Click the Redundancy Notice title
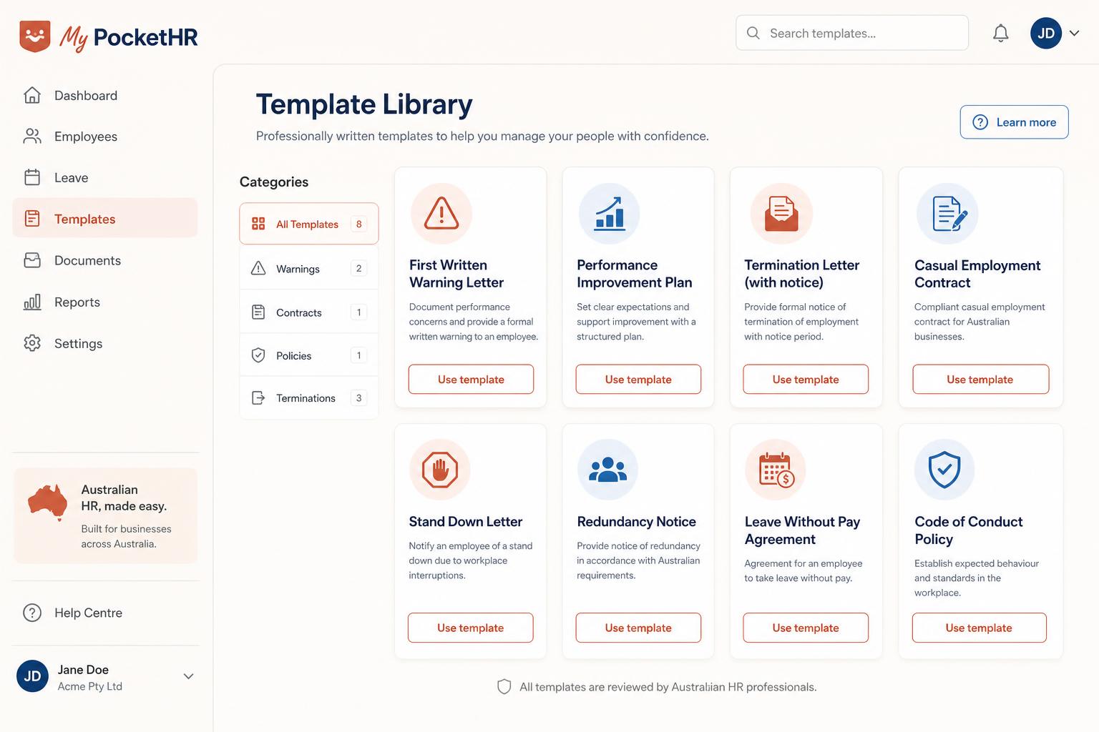1099x732 pixels. tap(636, 522)
